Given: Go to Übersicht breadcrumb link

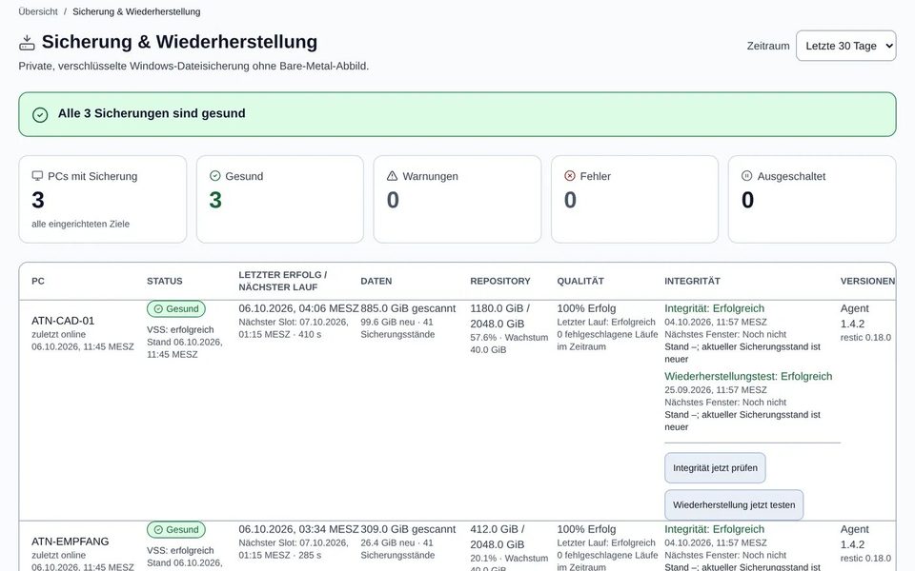Looking at the screenshot, I should [38, 11].
